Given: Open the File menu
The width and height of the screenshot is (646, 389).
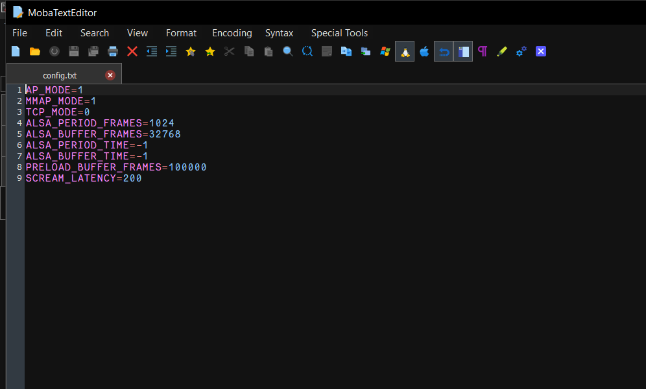Looking at the screenshot, I should coord(19,33).
